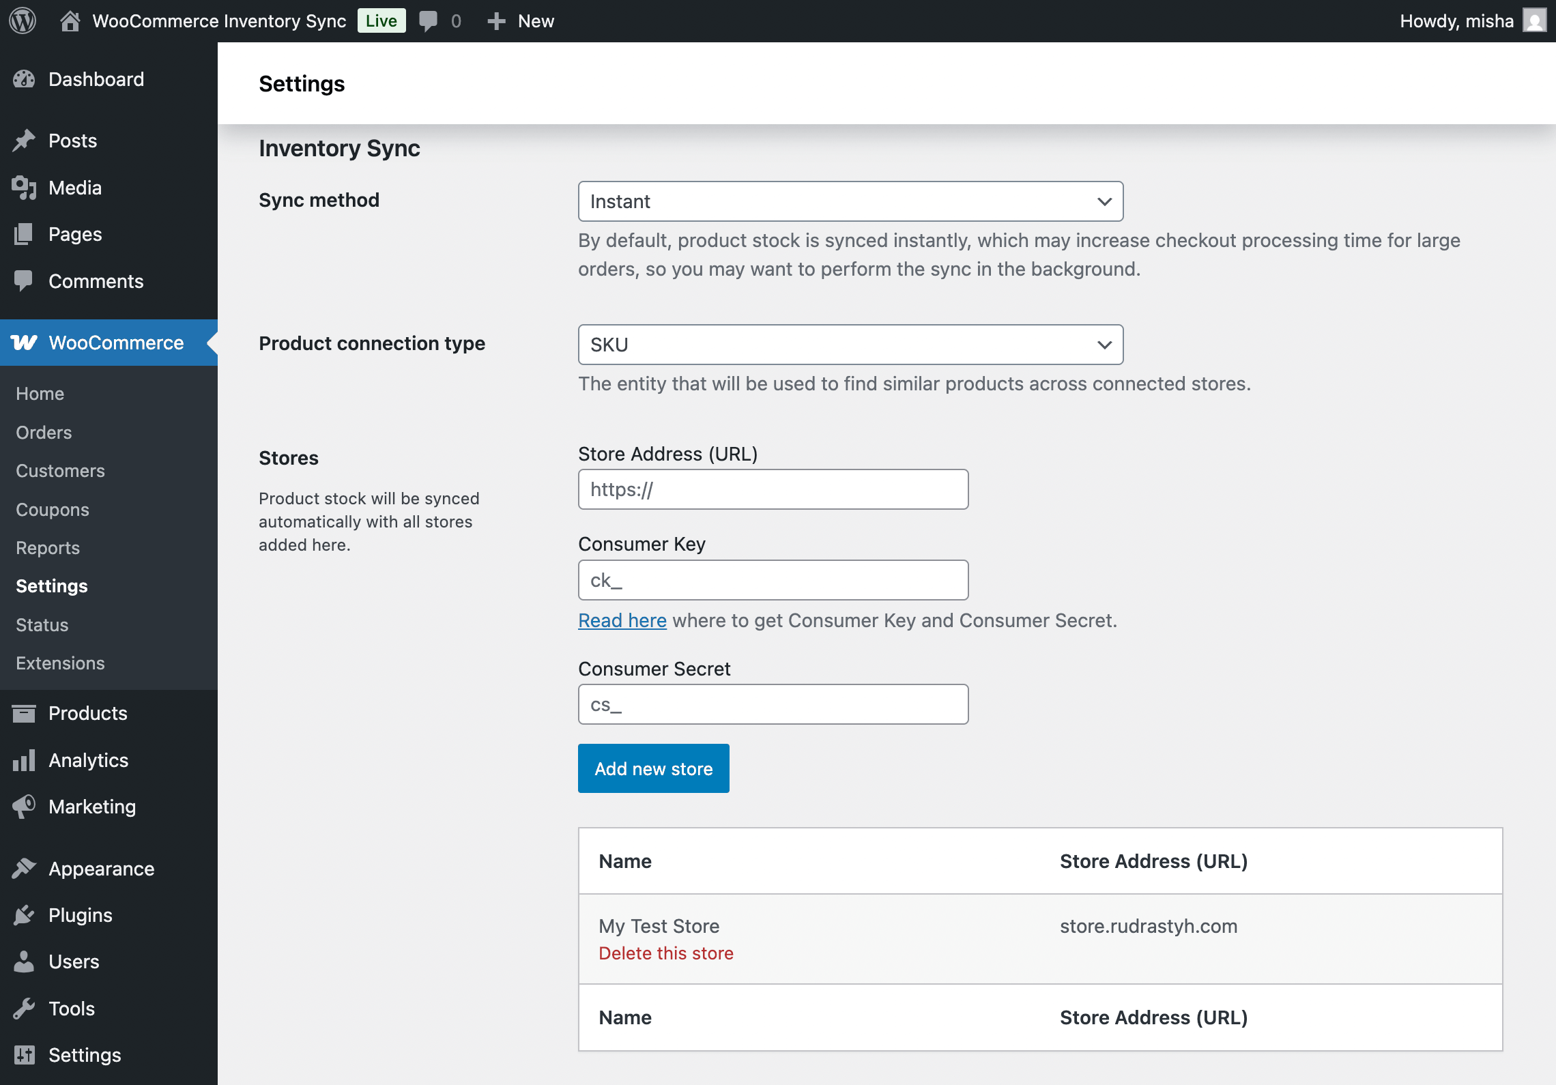Open Plugins via its plug icon
This screenshot has width=1556, height=1085.
point(24,915)
